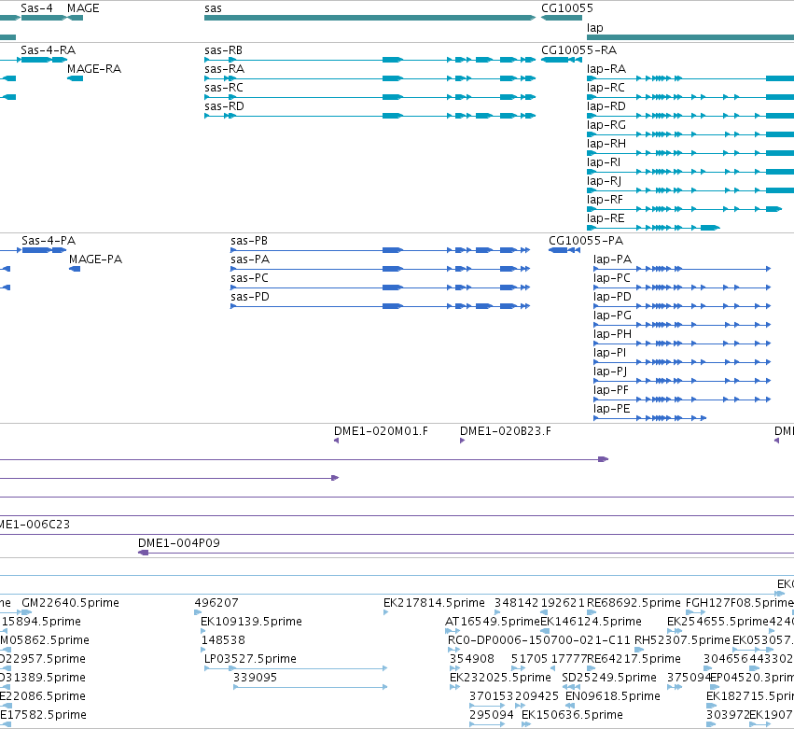This screenshot has width=794, height=729.
Task: Click feature label 295094
Action: click(491, 715)
